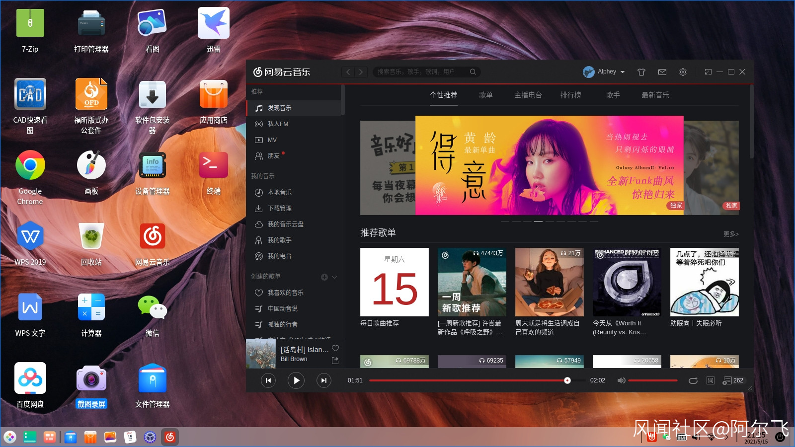
Task: Open the launcher in the taskbar
Action: tap(10, 437)
